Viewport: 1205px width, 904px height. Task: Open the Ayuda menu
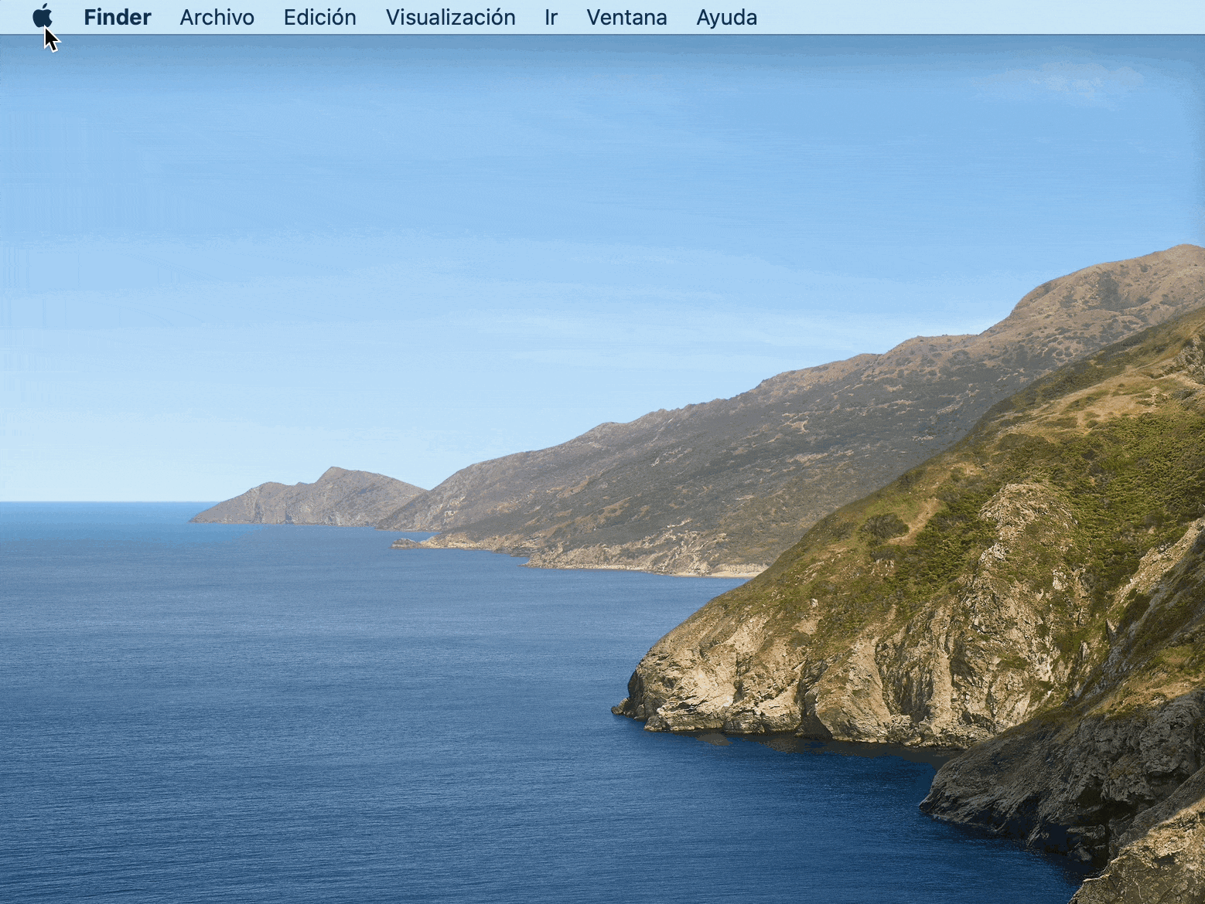(727, 17)
